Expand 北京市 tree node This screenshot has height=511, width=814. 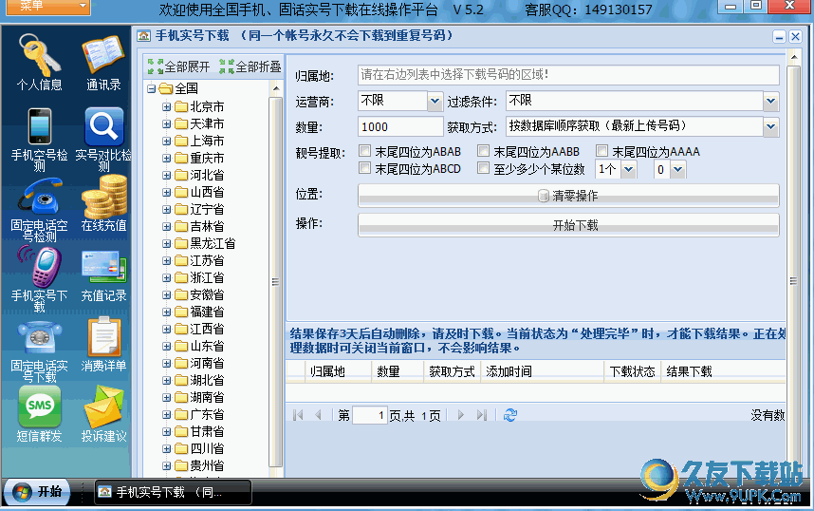[x=167, y=107]
